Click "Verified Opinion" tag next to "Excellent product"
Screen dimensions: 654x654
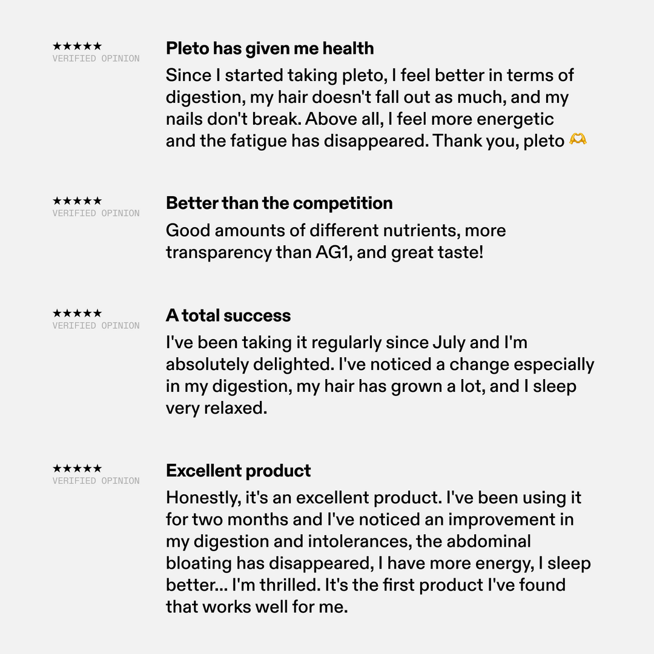click(96, 481)
